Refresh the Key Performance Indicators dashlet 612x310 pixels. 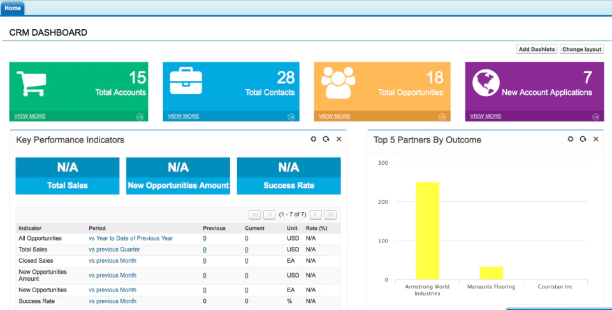326,139
